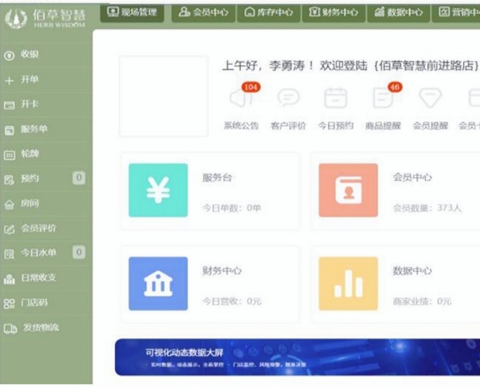Viewport: 480px width, 388px height.
Task: Click the 今日预约 calendar icon
Action: pyautogui.click(x=335, y=98)
